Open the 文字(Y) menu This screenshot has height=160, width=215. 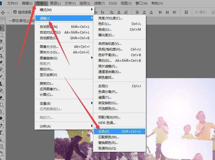tap(70, 3)
